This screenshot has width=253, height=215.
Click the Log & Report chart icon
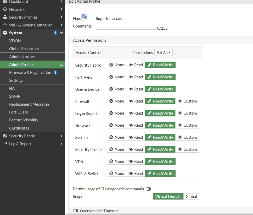click(5, 143)
